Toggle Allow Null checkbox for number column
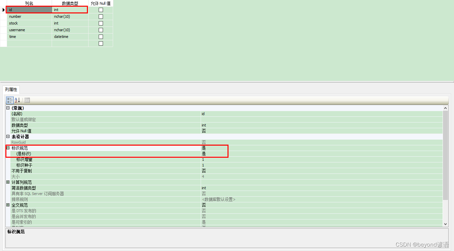Image resolution: width=454 pixels, height=251 pixels. pos(101,16)
